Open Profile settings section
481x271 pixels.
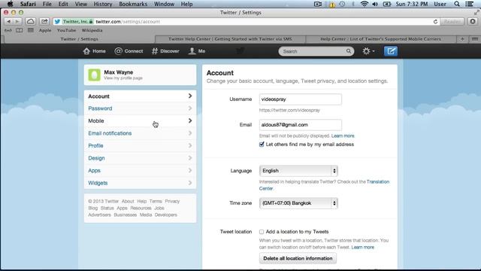(140, 145)
